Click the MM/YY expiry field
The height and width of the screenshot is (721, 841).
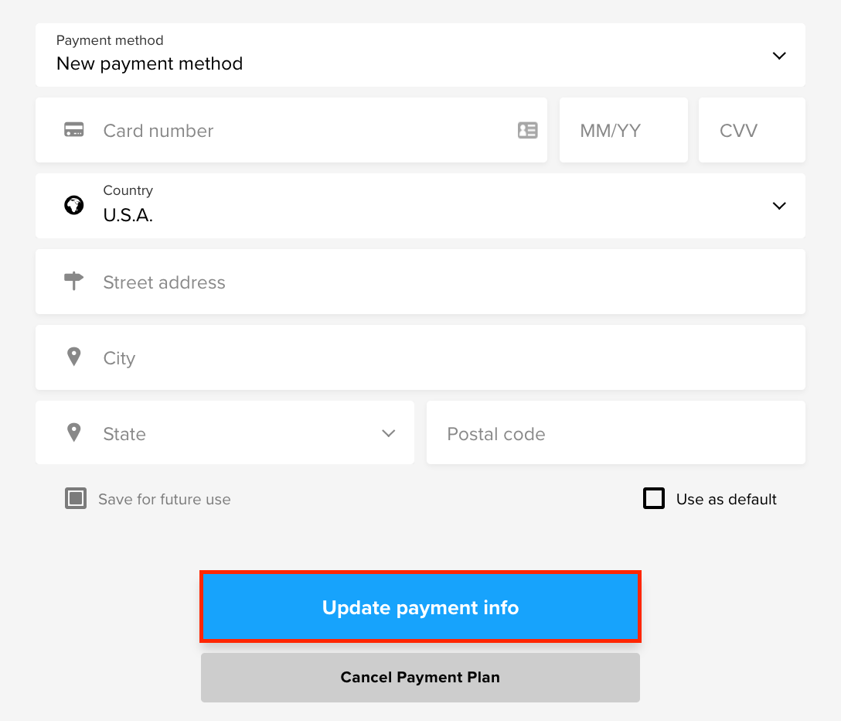(624, 130)
